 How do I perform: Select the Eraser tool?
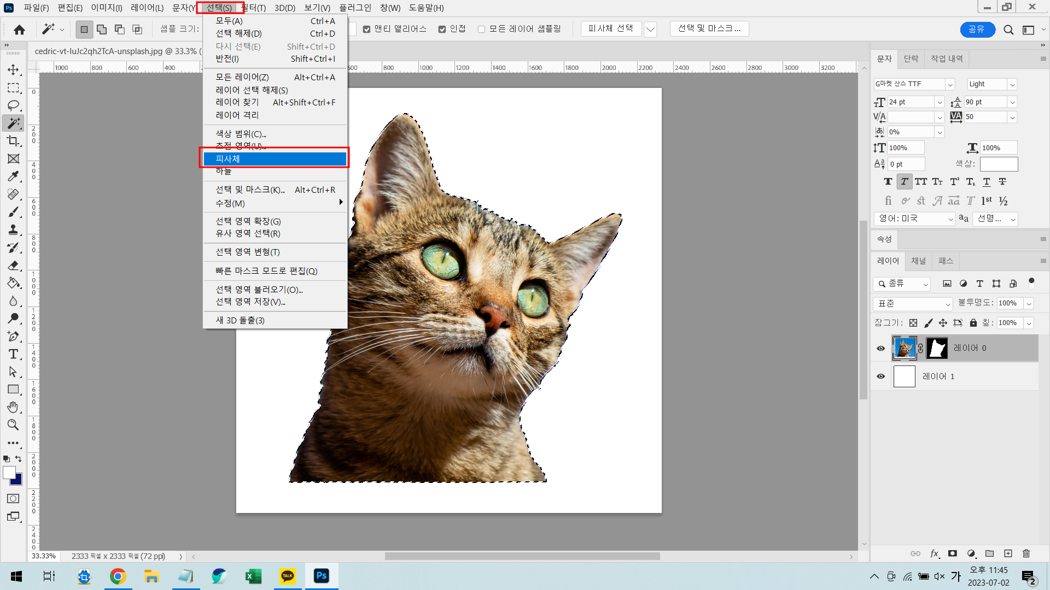(13, 265)
